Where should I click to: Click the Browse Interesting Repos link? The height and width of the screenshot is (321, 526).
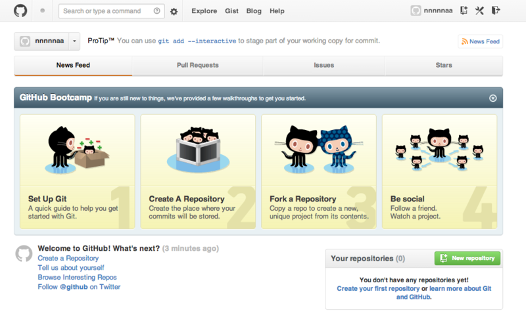tap(77, 278)
